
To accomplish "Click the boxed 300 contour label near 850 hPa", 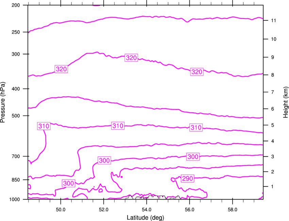I will 69,183.
